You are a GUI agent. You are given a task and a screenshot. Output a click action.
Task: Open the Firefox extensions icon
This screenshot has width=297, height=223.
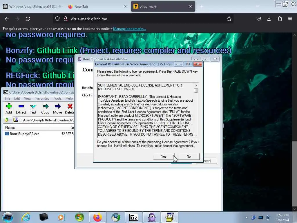click(x=280, y=19)
